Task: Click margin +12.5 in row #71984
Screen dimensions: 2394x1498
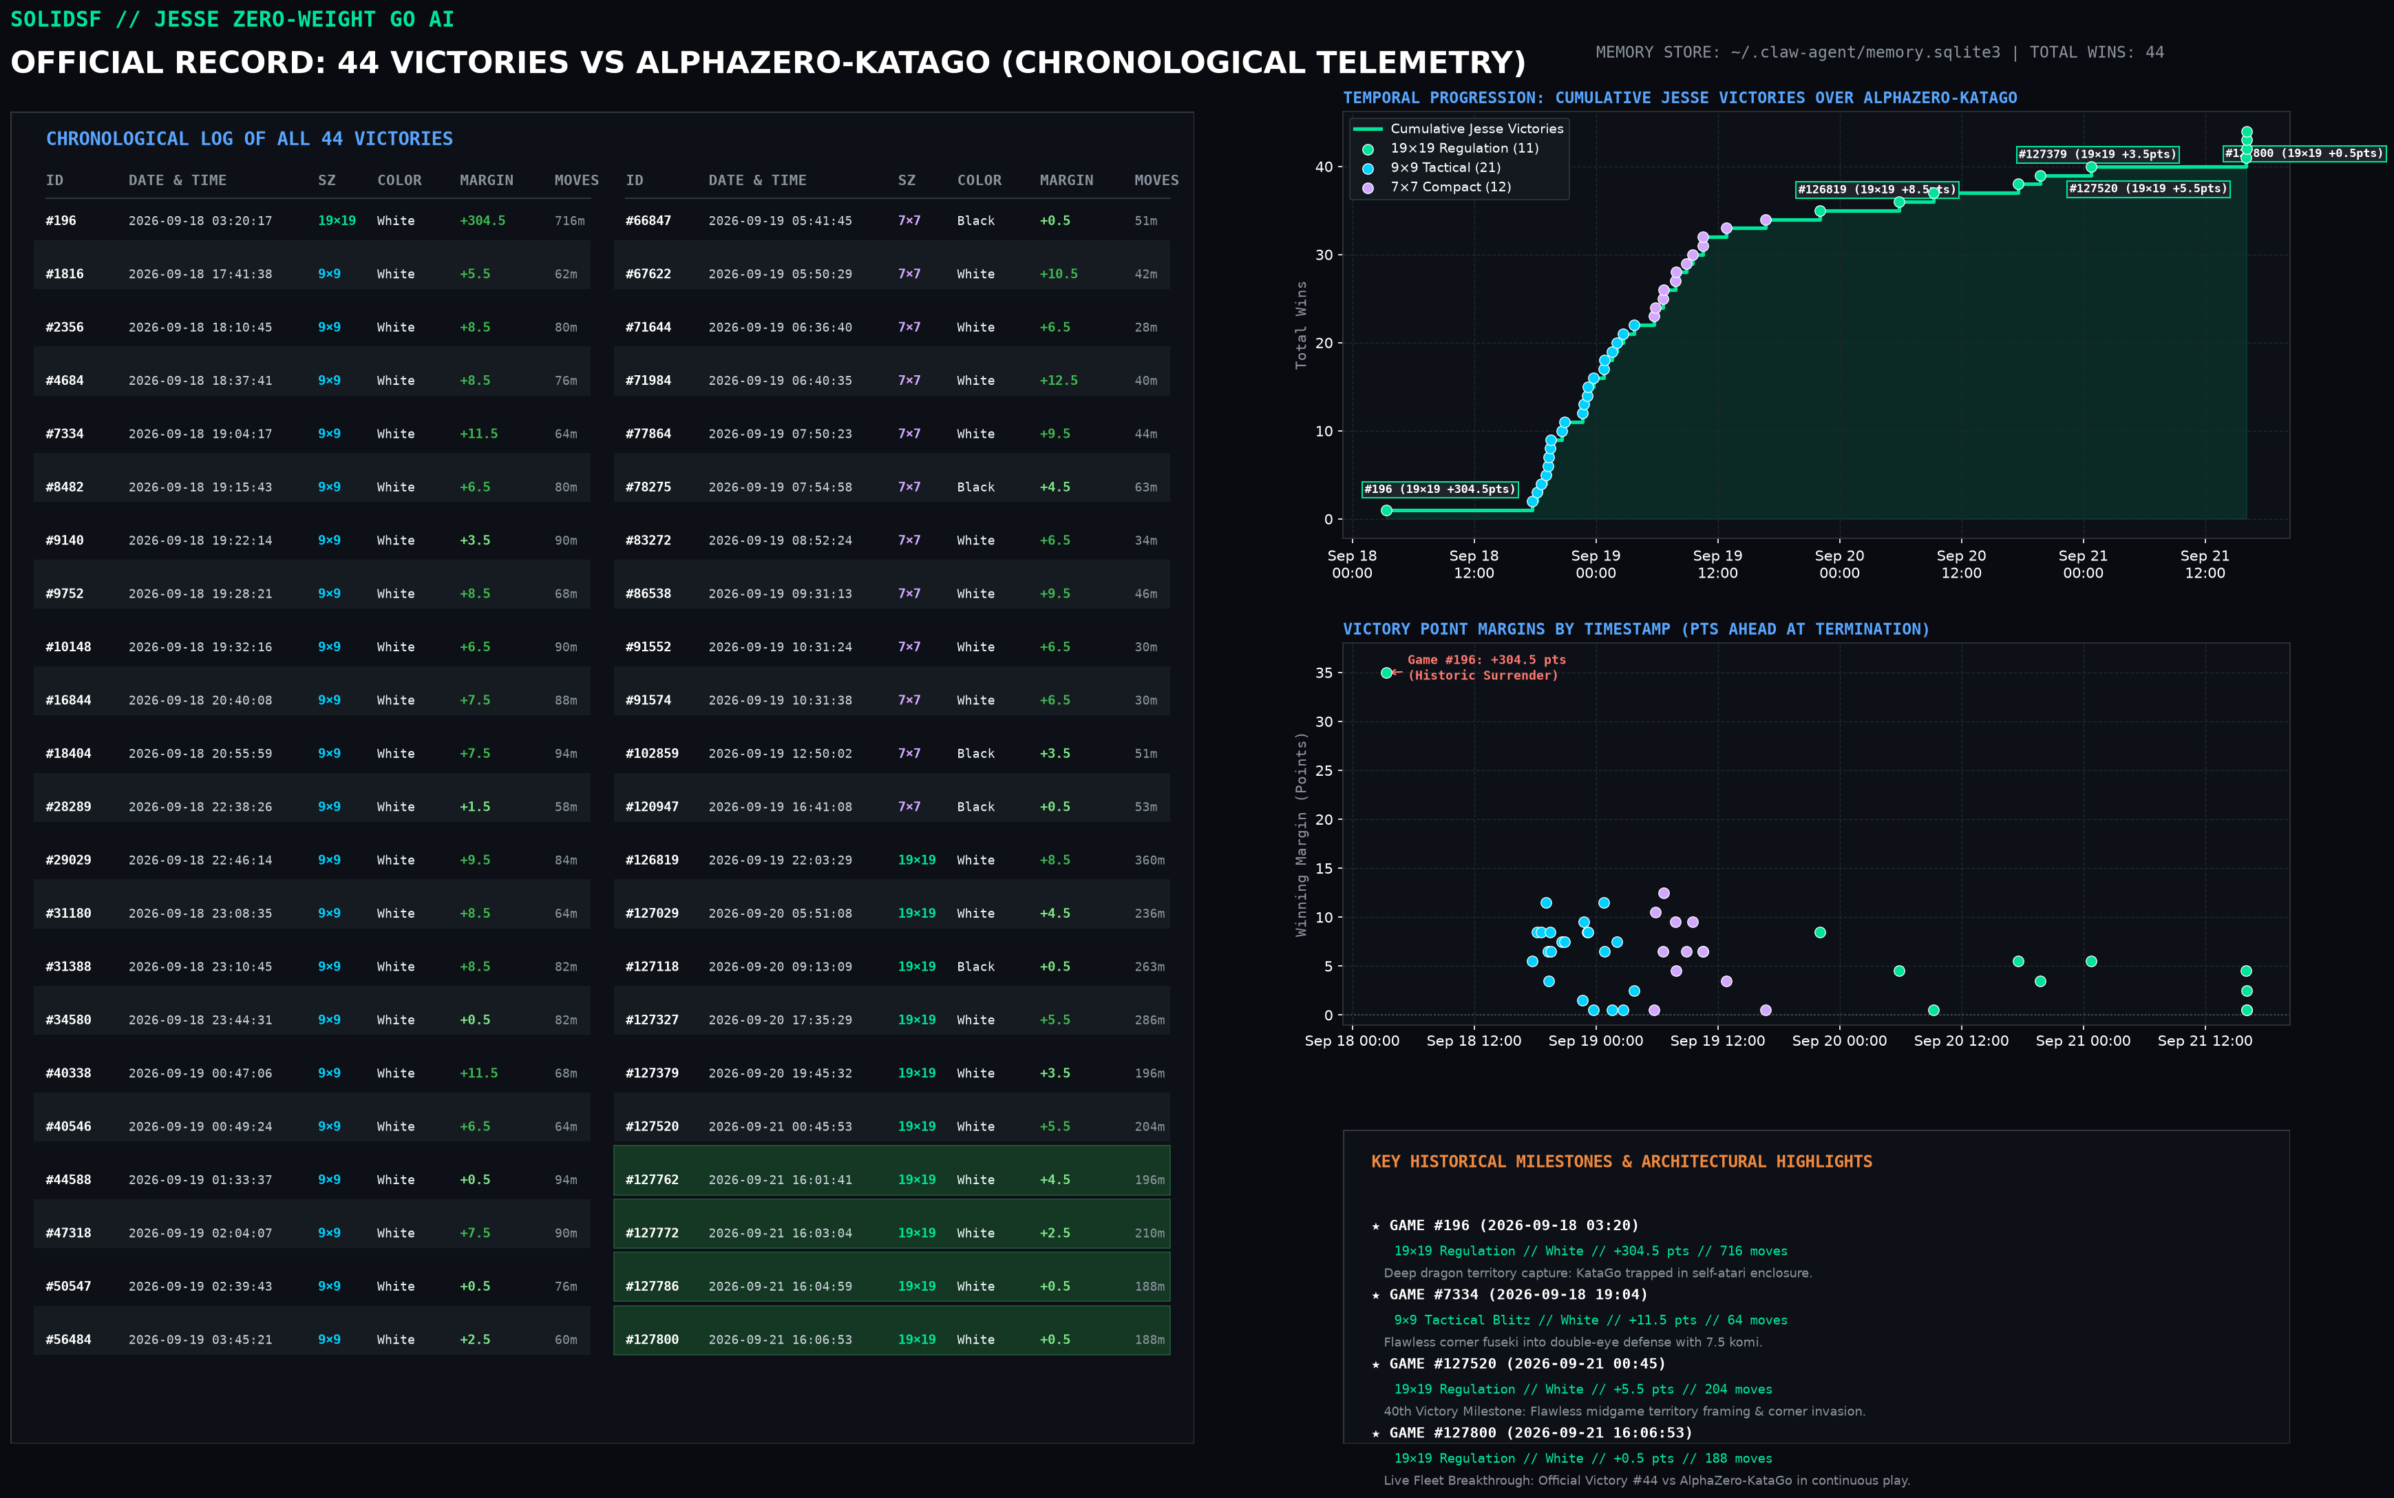Action: pyautogui.click(x=1059, y=381)
